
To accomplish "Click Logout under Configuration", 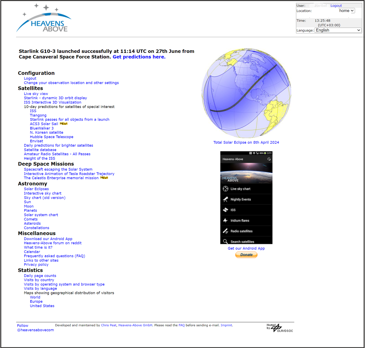I will click(30, 78).
